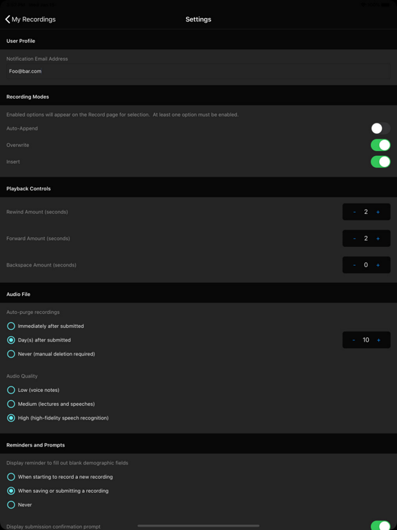Decrease the Forward Amount with minus

[354, 238]
